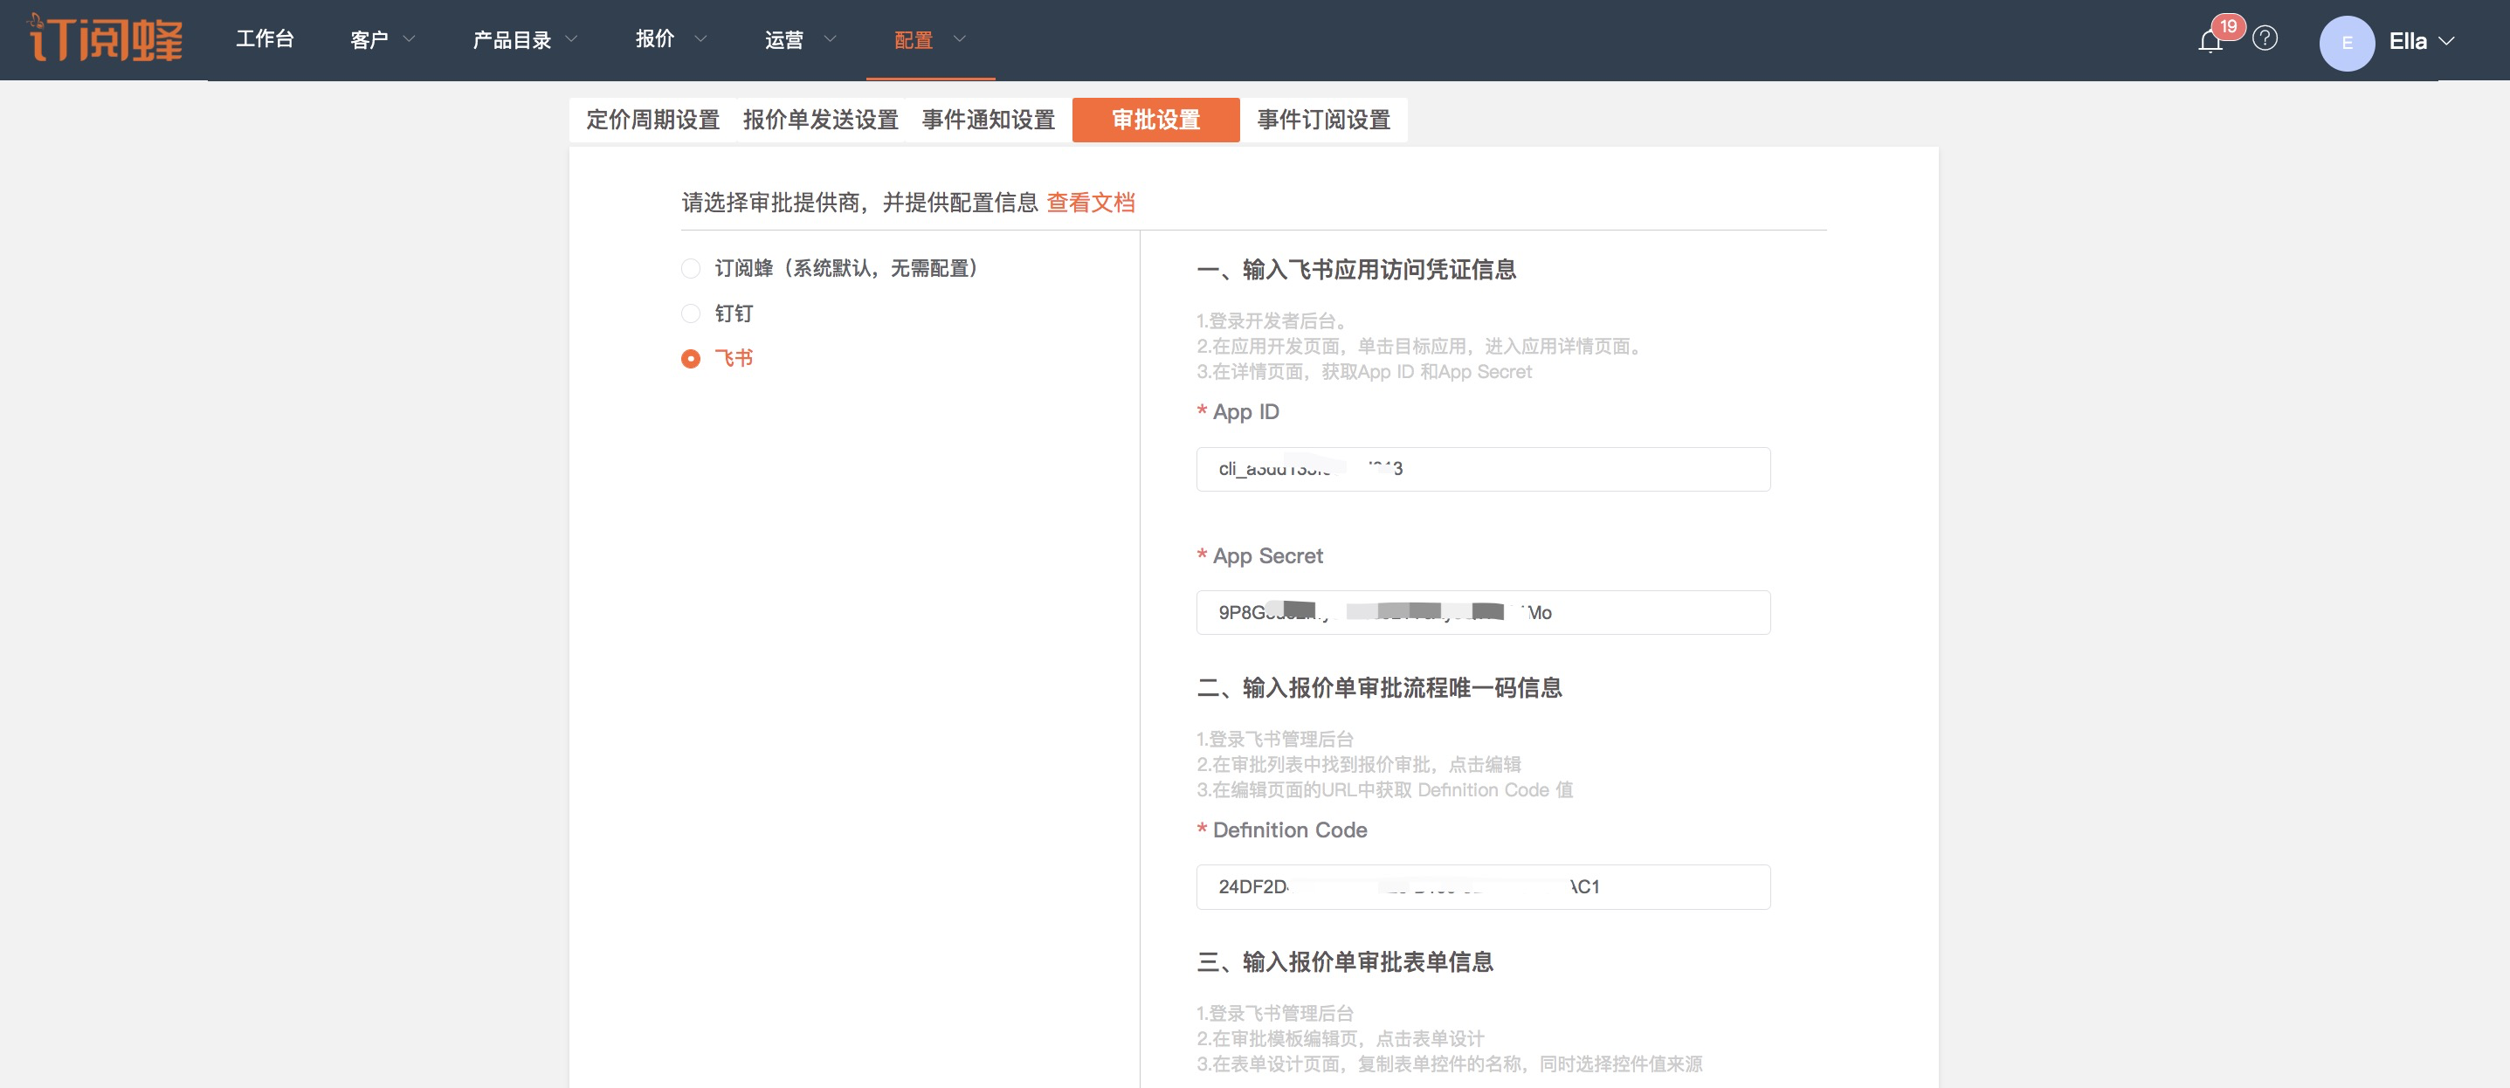Select the 钉钉 approval provider radio
Viewport: 2510px width, 1088px height.
(691, 313)
